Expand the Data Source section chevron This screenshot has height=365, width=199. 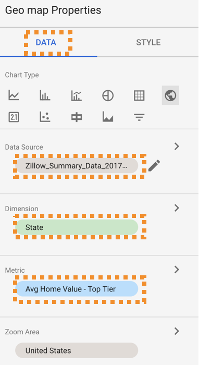(x=177, y=147)
